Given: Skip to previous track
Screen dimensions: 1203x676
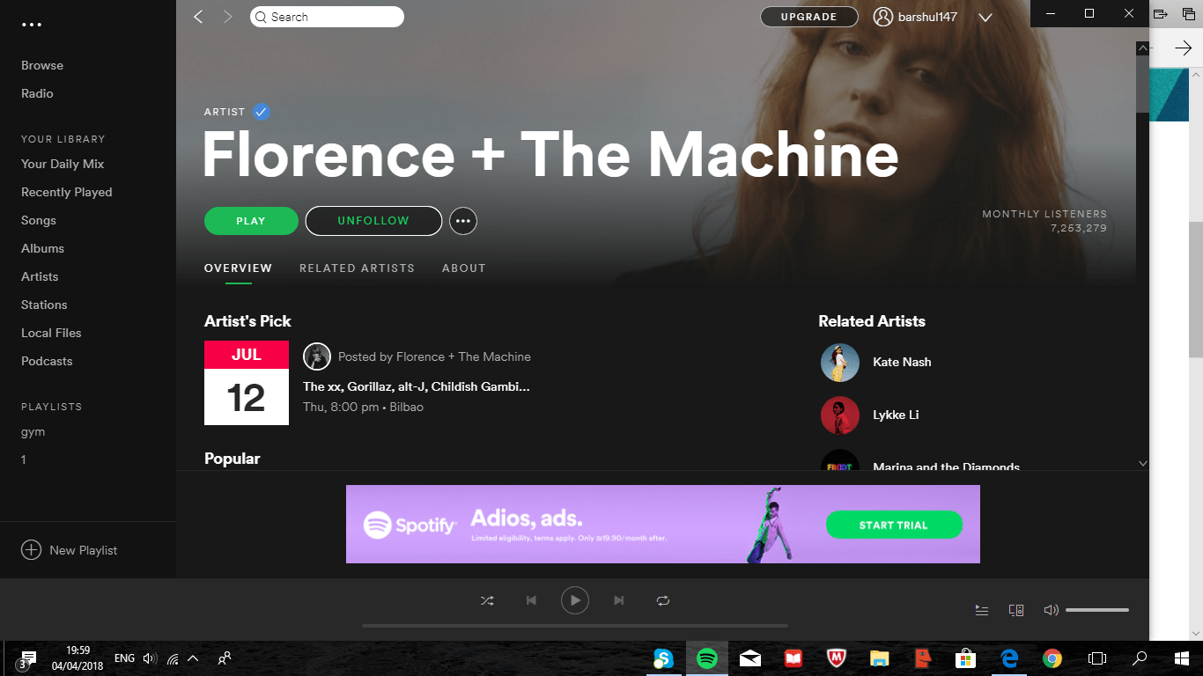Looking at the screenshot, I should point(531,600).
